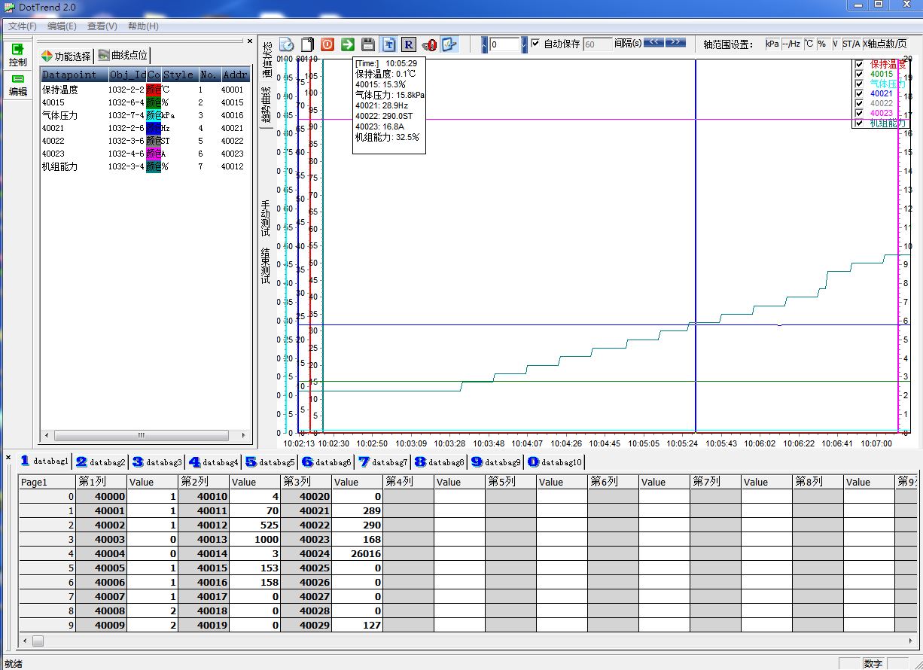Screen dimensions: 923x670
Task: Click the magenta color swatch for 40023
Action: tap(153, 154)
